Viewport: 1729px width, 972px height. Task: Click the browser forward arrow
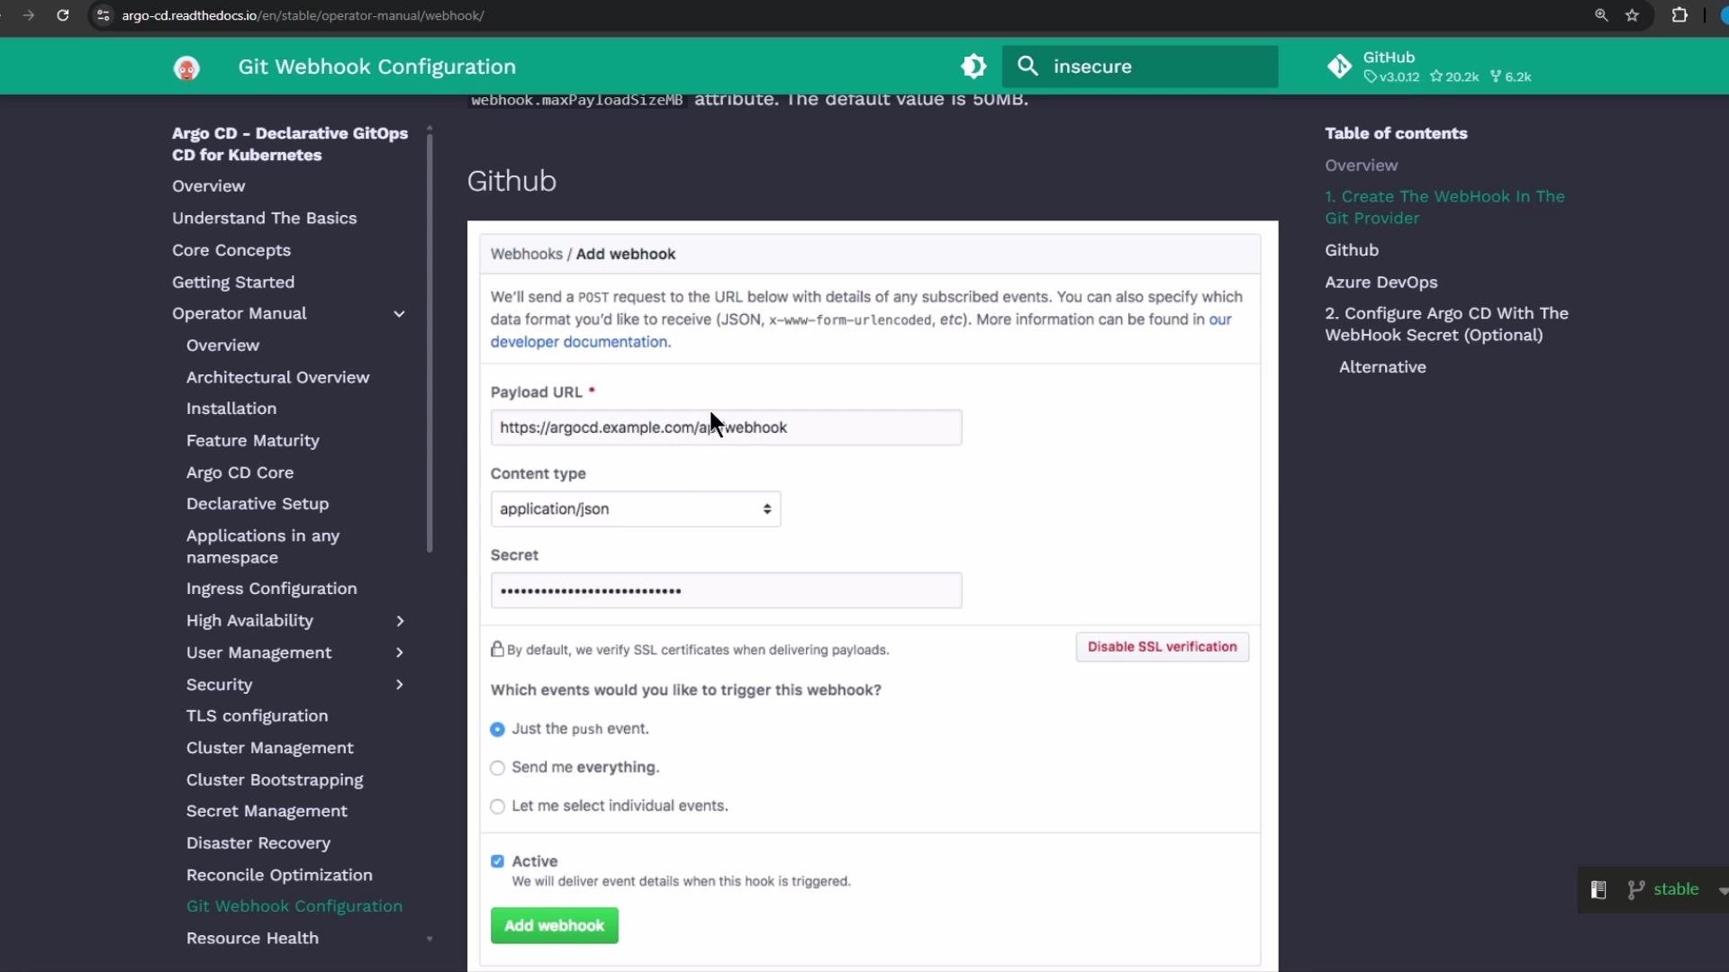click(29, 15)
